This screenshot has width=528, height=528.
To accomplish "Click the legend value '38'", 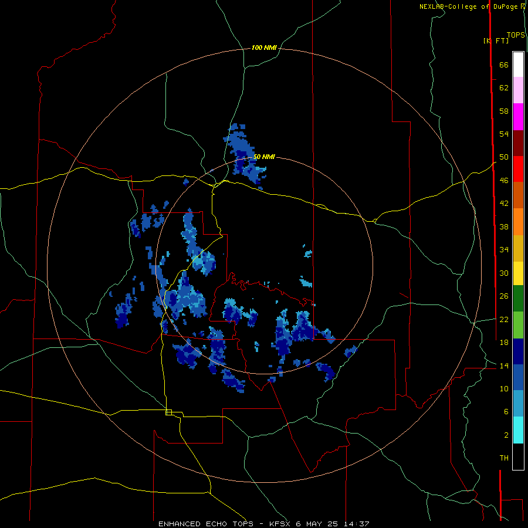I will click(x=504, y=226).
